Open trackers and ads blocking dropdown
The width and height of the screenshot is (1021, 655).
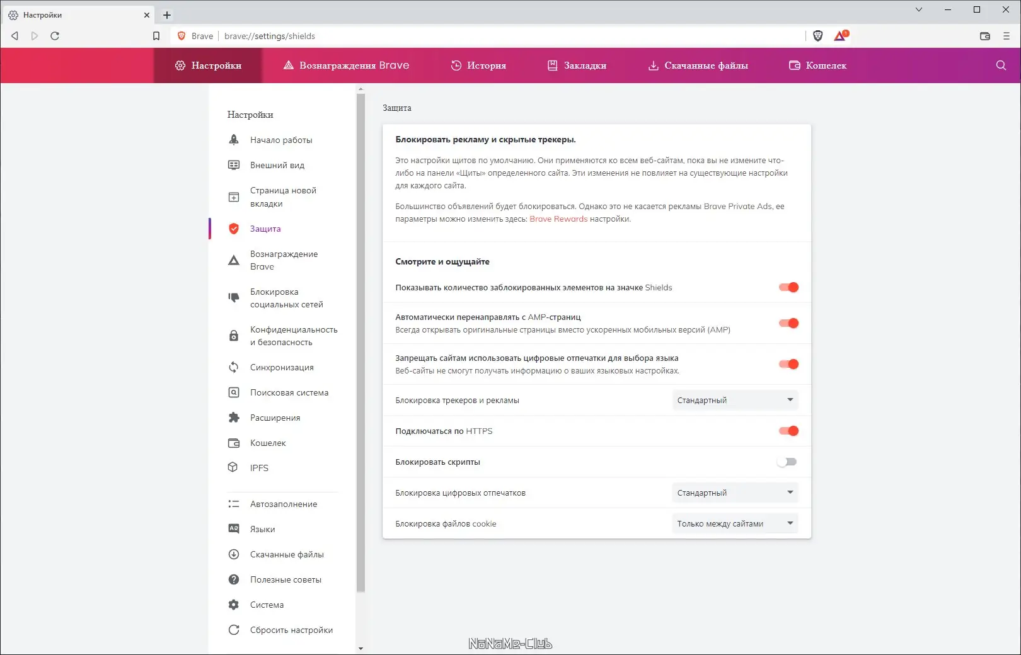pyautogui.click(x=735, y=400)
